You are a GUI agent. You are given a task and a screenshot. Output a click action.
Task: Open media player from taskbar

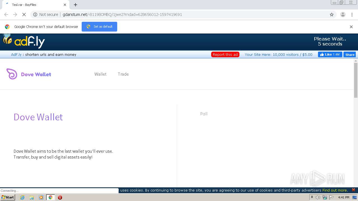click(x=41, y=197)
